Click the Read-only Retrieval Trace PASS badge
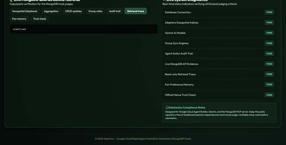 (269, 74)
